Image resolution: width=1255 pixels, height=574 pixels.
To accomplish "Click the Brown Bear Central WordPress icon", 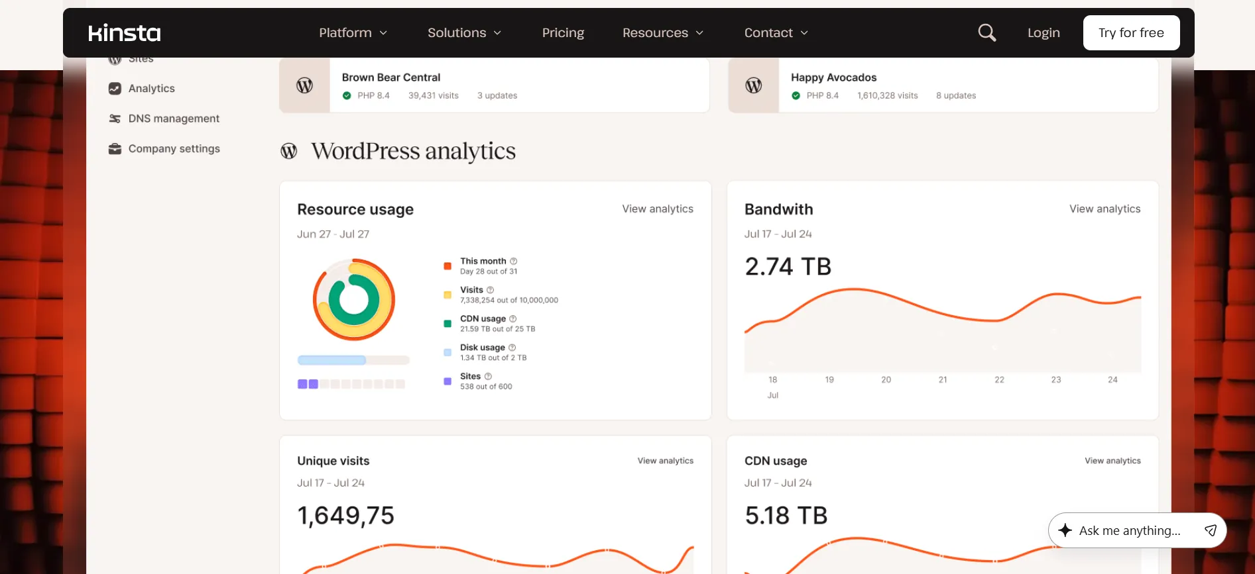I will pos(304,85).
